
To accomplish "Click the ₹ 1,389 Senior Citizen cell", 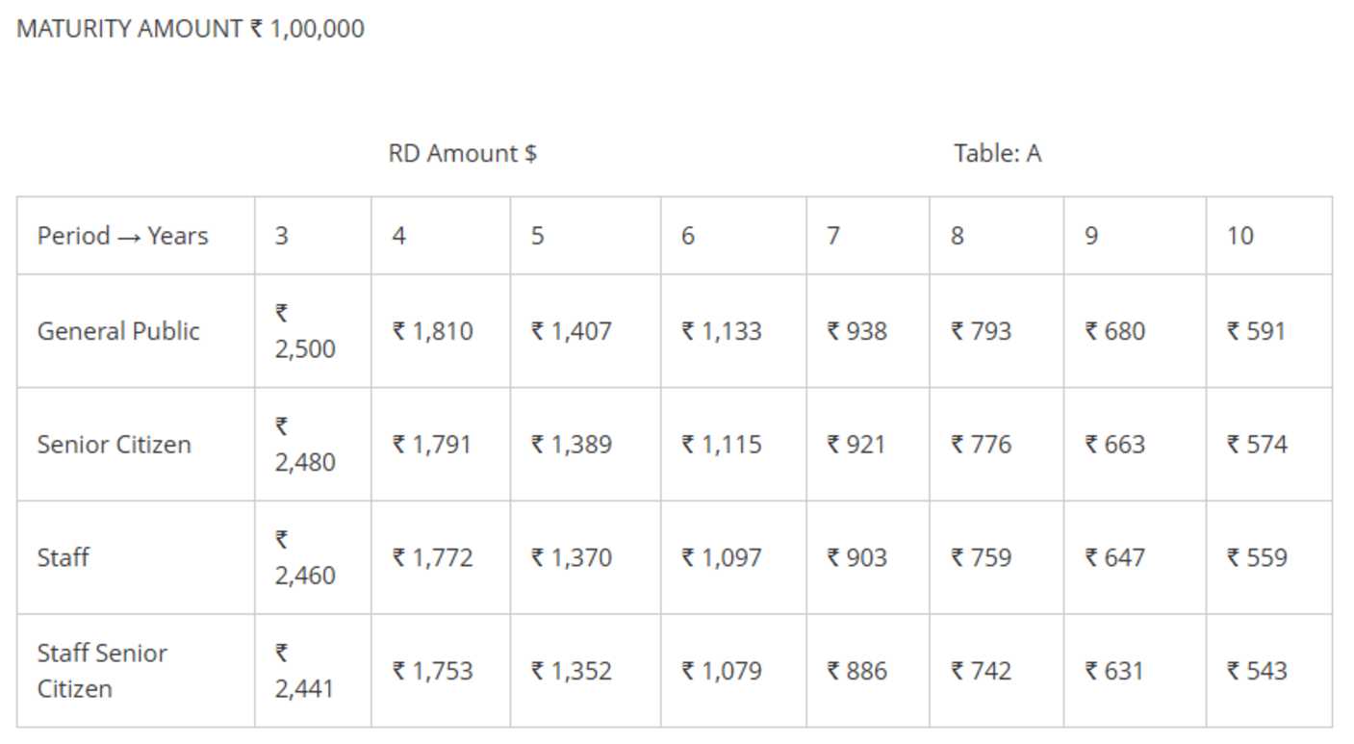I will 571,445.
